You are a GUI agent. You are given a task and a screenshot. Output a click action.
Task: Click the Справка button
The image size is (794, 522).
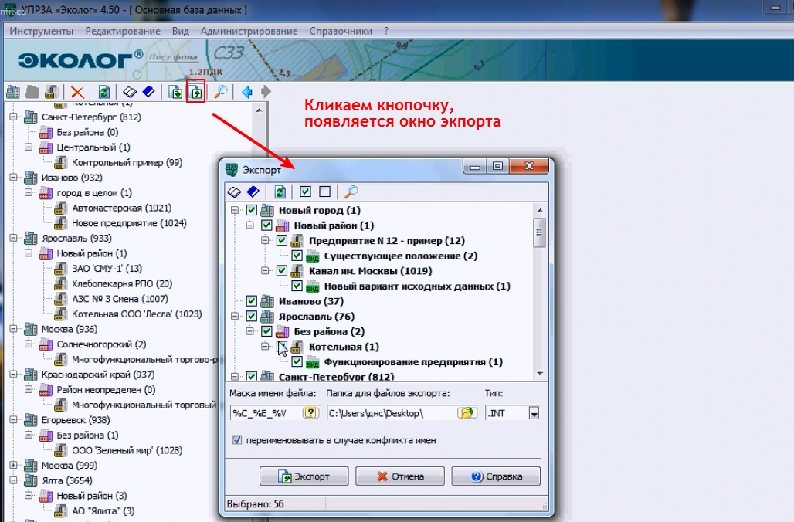496,476
